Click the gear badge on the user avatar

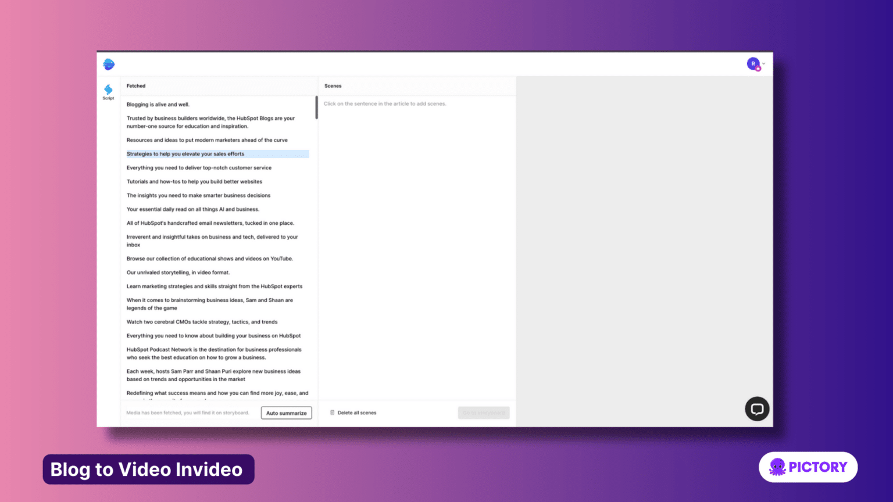[x=757, y=68]
